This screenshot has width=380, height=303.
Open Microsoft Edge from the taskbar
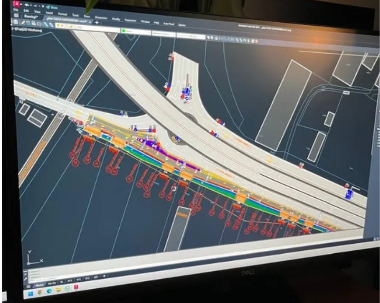click(49, 291)
